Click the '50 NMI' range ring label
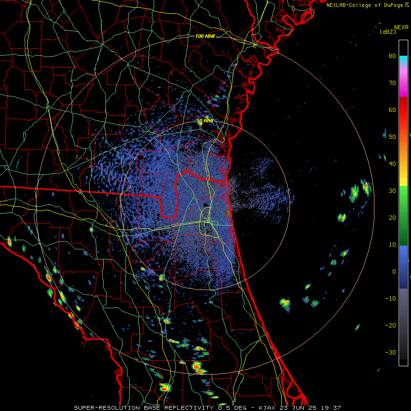Screen dimensions: 411x411 [x=205, y=121]
